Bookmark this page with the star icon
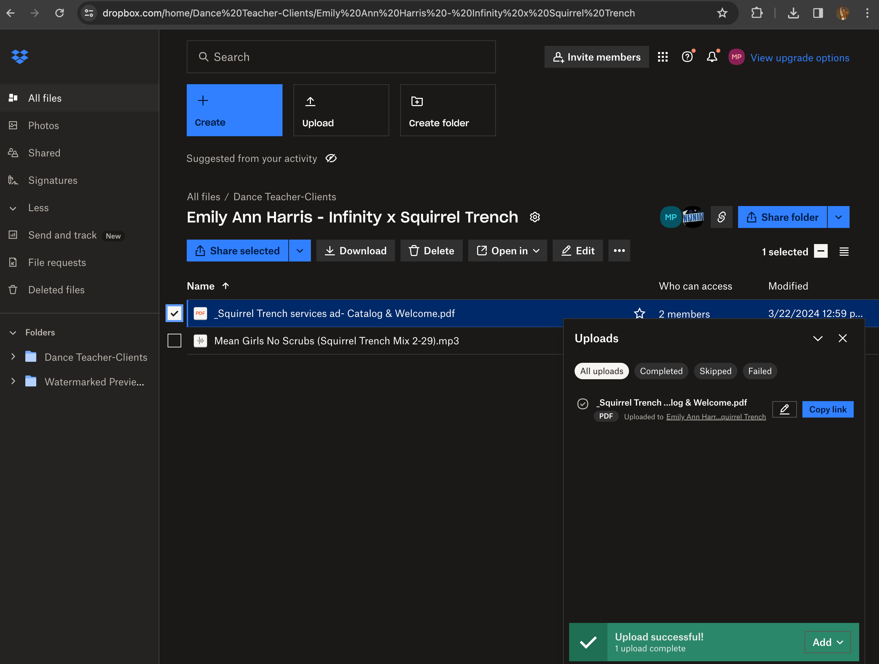 point(722,13)
